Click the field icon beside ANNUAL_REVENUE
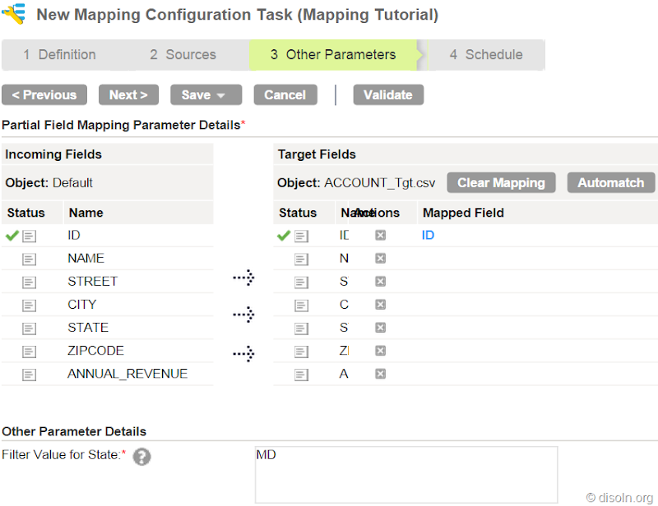This screenshot has width=658, height=506. click(30, 375)
